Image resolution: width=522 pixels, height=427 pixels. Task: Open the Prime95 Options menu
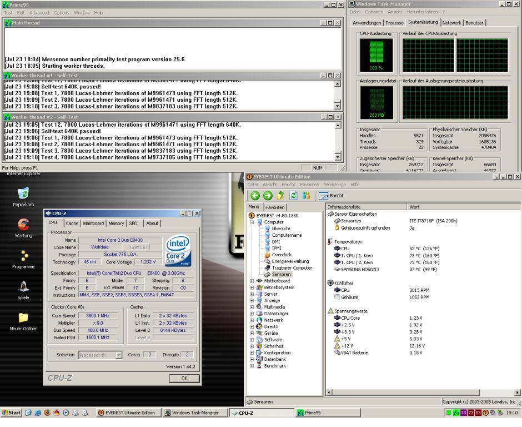[x=61, y=13]
